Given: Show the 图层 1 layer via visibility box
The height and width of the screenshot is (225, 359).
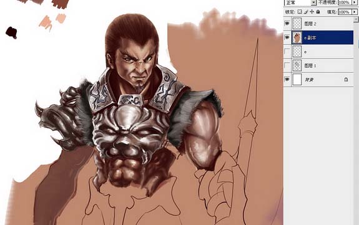Looking at the screenshot, I should coord(287,65).
